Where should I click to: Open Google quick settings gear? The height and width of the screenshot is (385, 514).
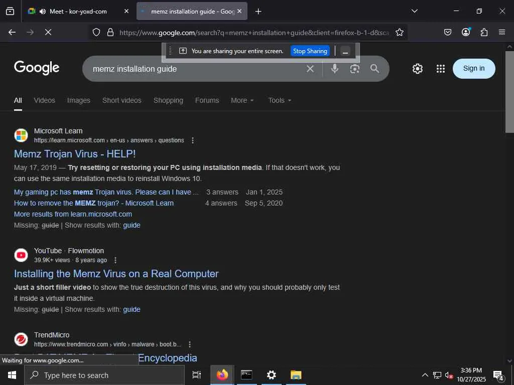417,69
